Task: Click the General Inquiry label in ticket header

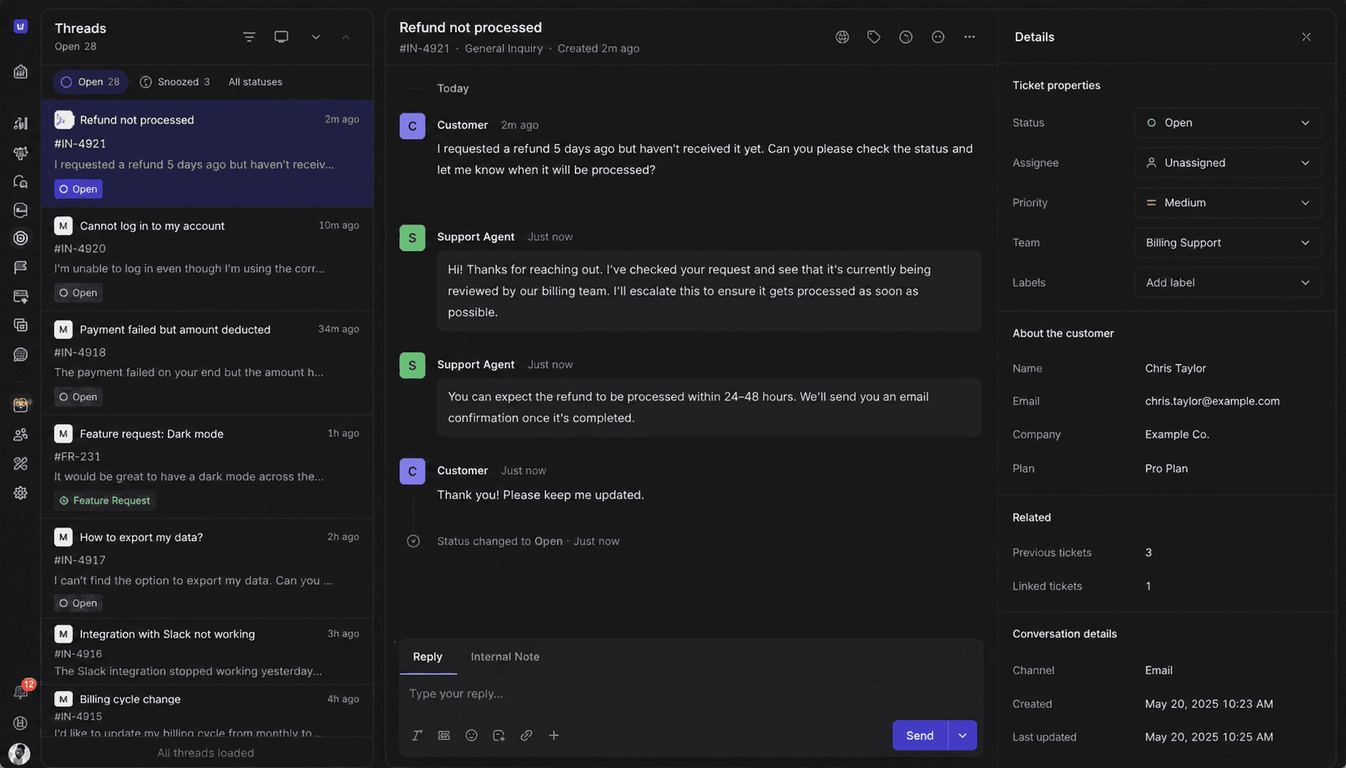Action: tap(504, 49)
